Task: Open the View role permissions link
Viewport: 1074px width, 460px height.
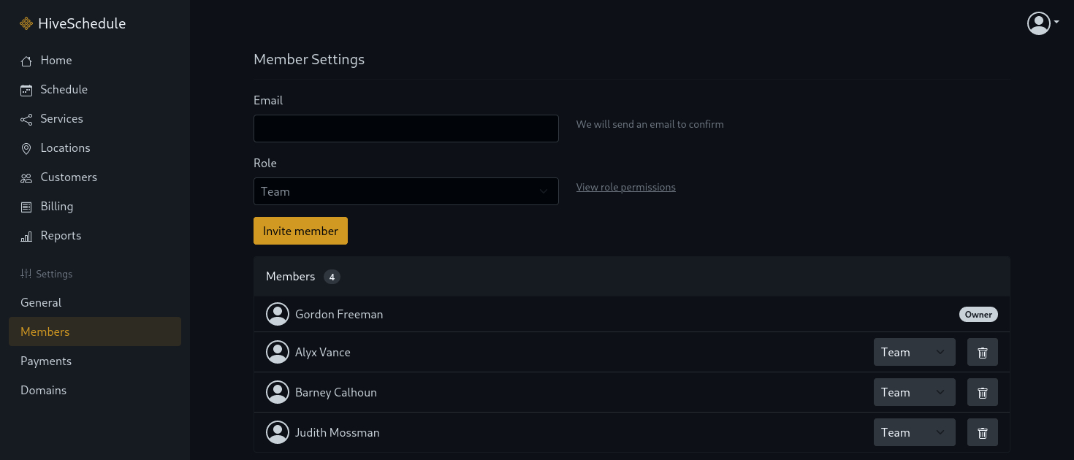Action: click(x=626, y=187)
